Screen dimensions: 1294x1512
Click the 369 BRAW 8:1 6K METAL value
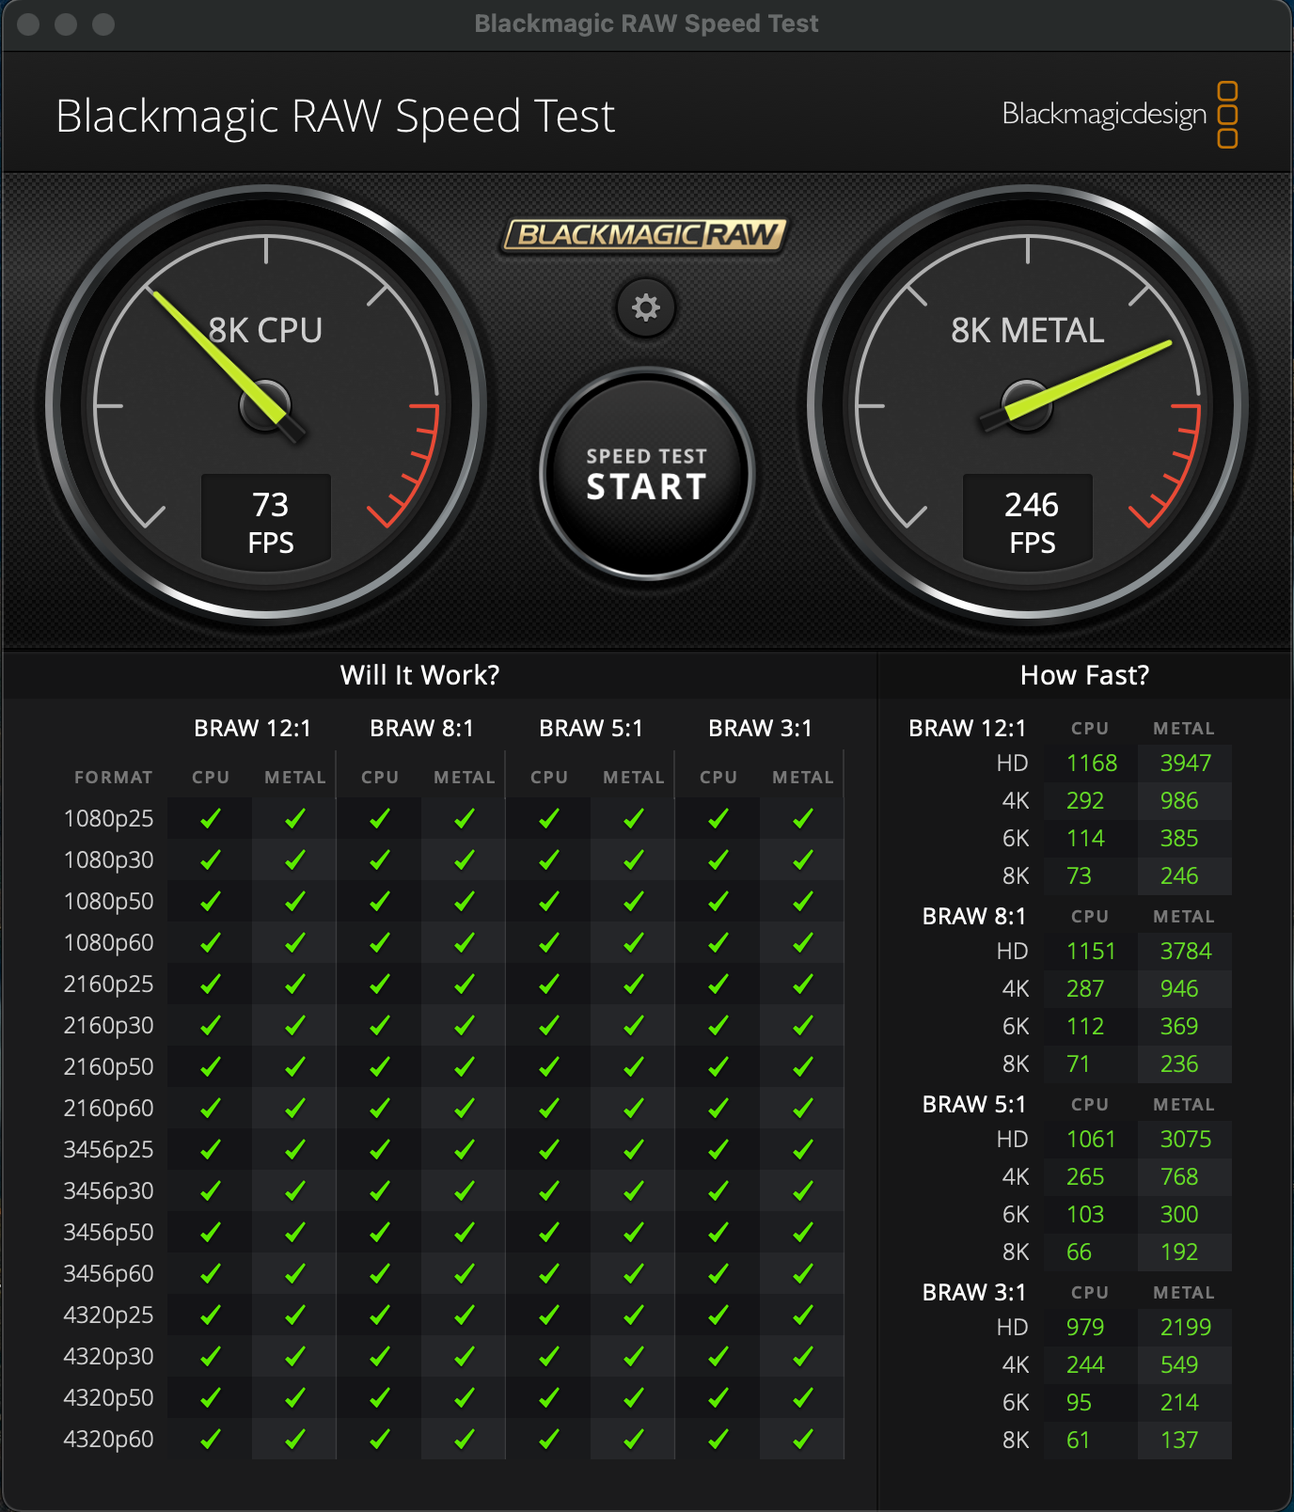(x=1179, y=1026)
